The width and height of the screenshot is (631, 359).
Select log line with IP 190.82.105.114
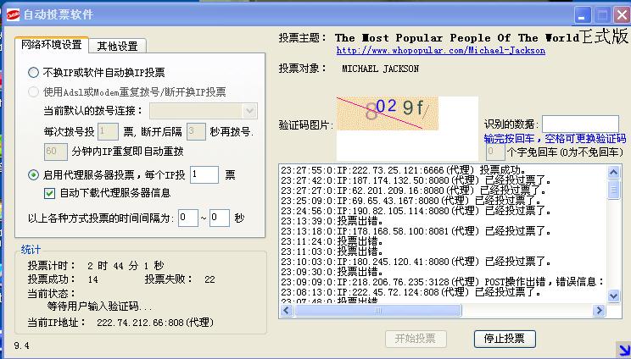tap(416, 211)
